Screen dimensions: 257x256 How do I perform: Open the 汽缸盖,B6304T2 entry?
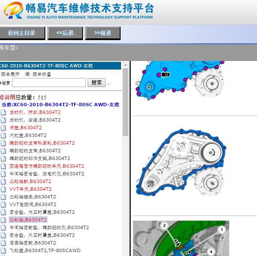coord(28,135)
